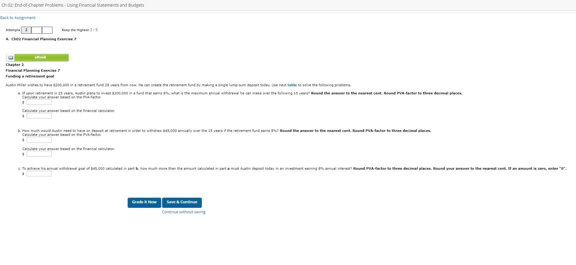Focus part a financial calculator answer field
Viewport: 576px width, 265px height.
(x=39, y=116)
